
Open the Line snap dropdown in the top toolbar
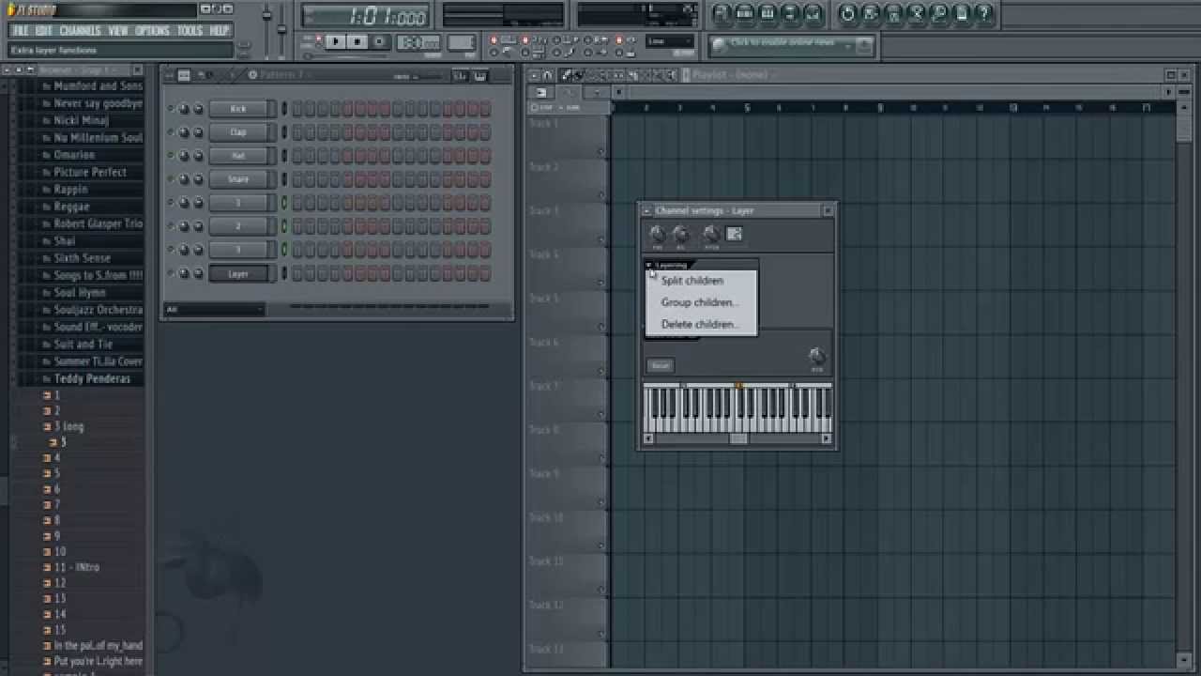[670, 41]
